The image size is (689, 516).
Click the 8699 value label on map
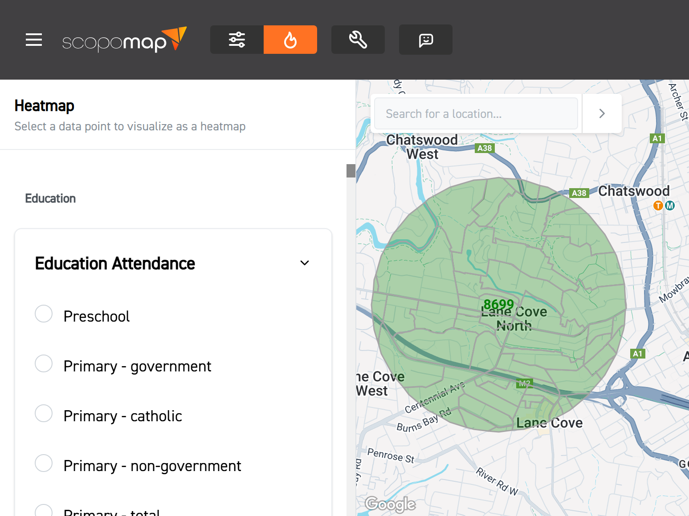[498, 304]
